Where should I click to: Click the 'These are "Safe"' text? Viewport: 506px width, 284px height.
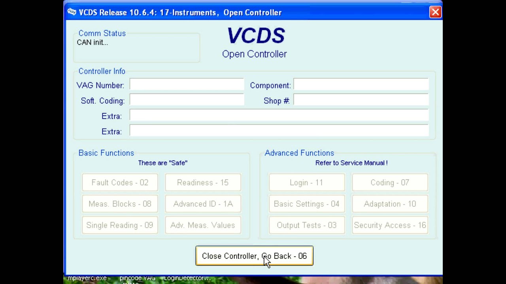point(162,163)
